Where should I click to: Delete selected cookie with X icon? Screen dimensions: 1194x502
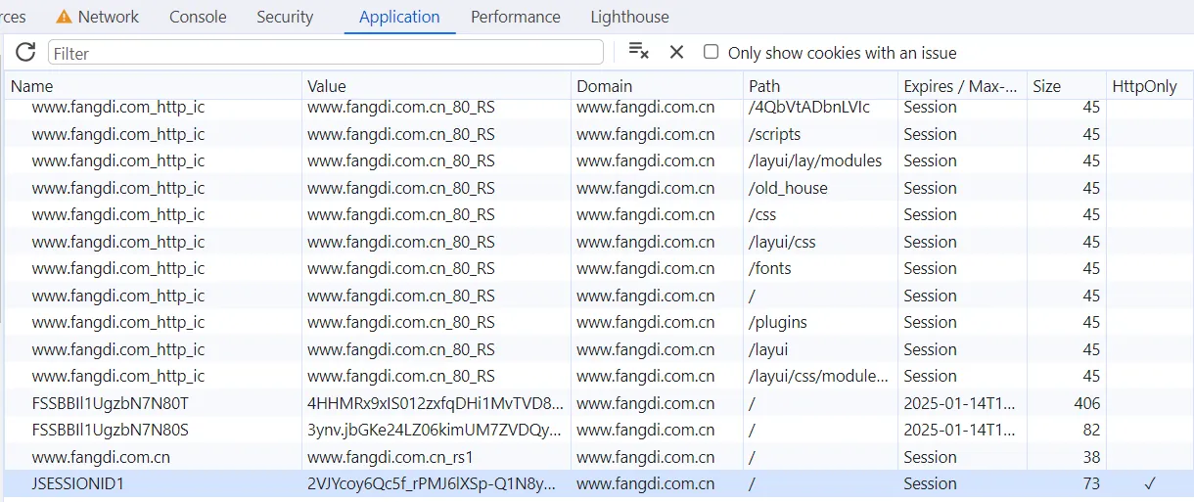point(676,52)
